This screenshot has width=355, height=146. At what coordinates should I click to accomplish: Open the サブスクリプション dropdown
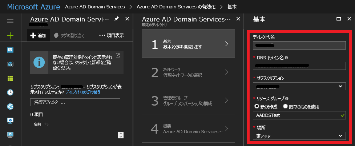tap(299, 86)
